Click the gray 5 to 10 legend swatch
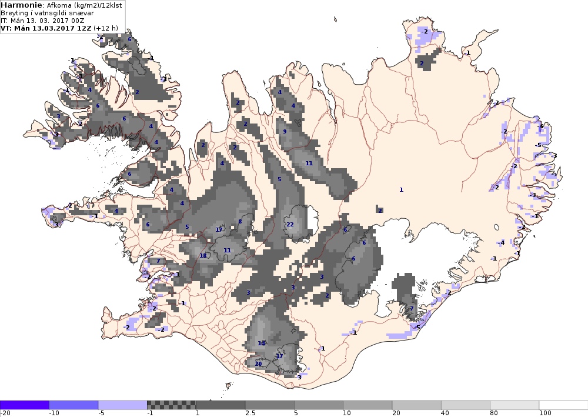588x417 pixels. pos(319,405)
